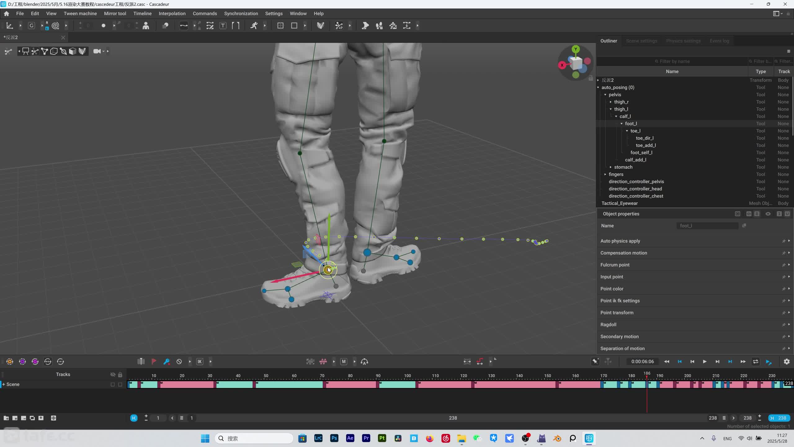
Task: Toggle first checkbox on Scene track
Action: pos(113,385)
